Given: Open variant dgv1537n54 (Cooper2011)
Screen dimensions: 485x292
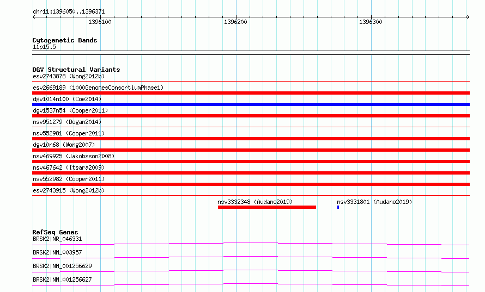Looking at the screenshot, I should pos(70,110).
